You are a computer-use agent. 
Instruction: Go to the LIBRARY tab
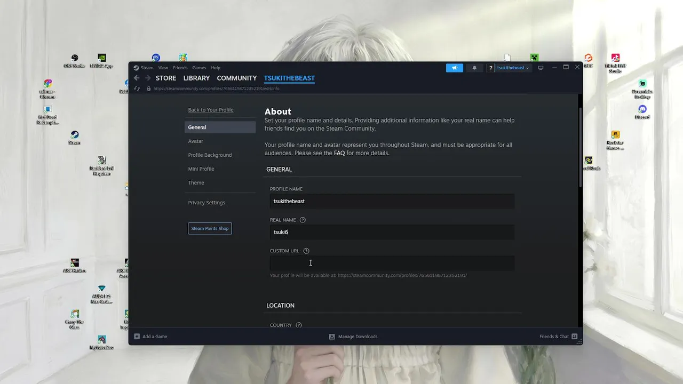click(196, 78)
